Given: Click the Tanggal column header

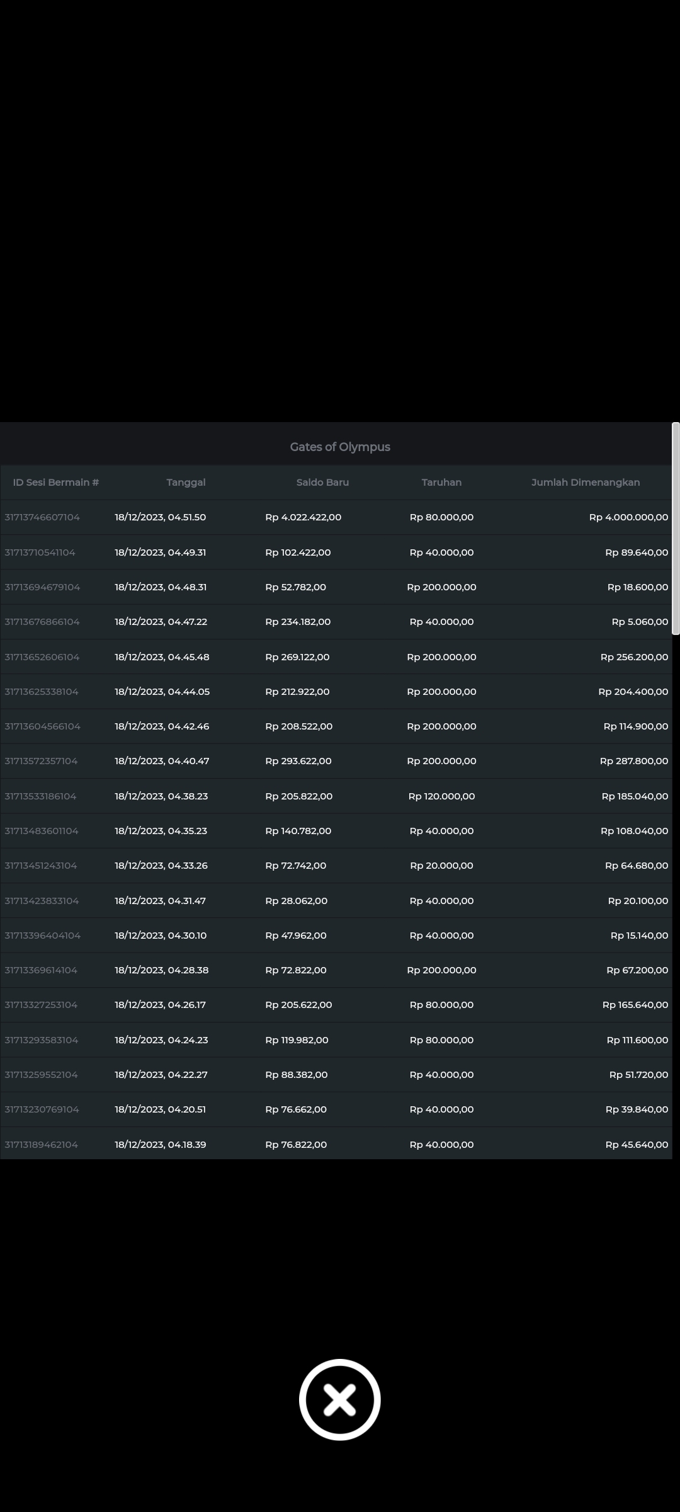Looking at the screenshot, I should point(186,483).
